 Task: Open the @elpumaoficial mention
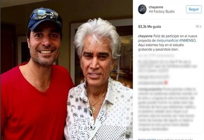[x=167, y=40]
